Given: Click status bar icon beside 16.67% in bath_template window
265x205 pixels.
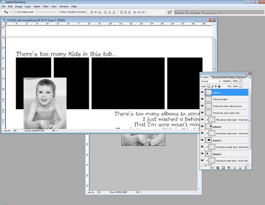Looking at the screenshot, I should [15, 131].
